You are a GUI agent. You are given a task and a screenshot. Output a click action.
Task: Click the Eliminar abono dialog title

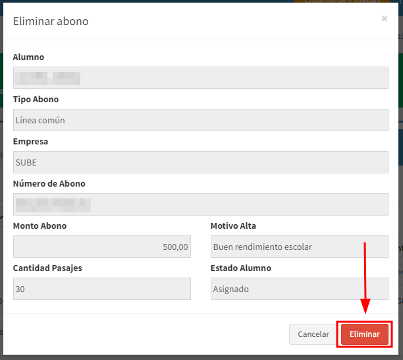point(51,21)
